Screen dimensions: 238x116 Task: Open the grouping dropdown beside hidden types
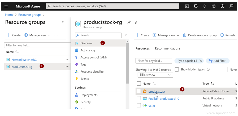pyautogui.click(x=232, y=70)
